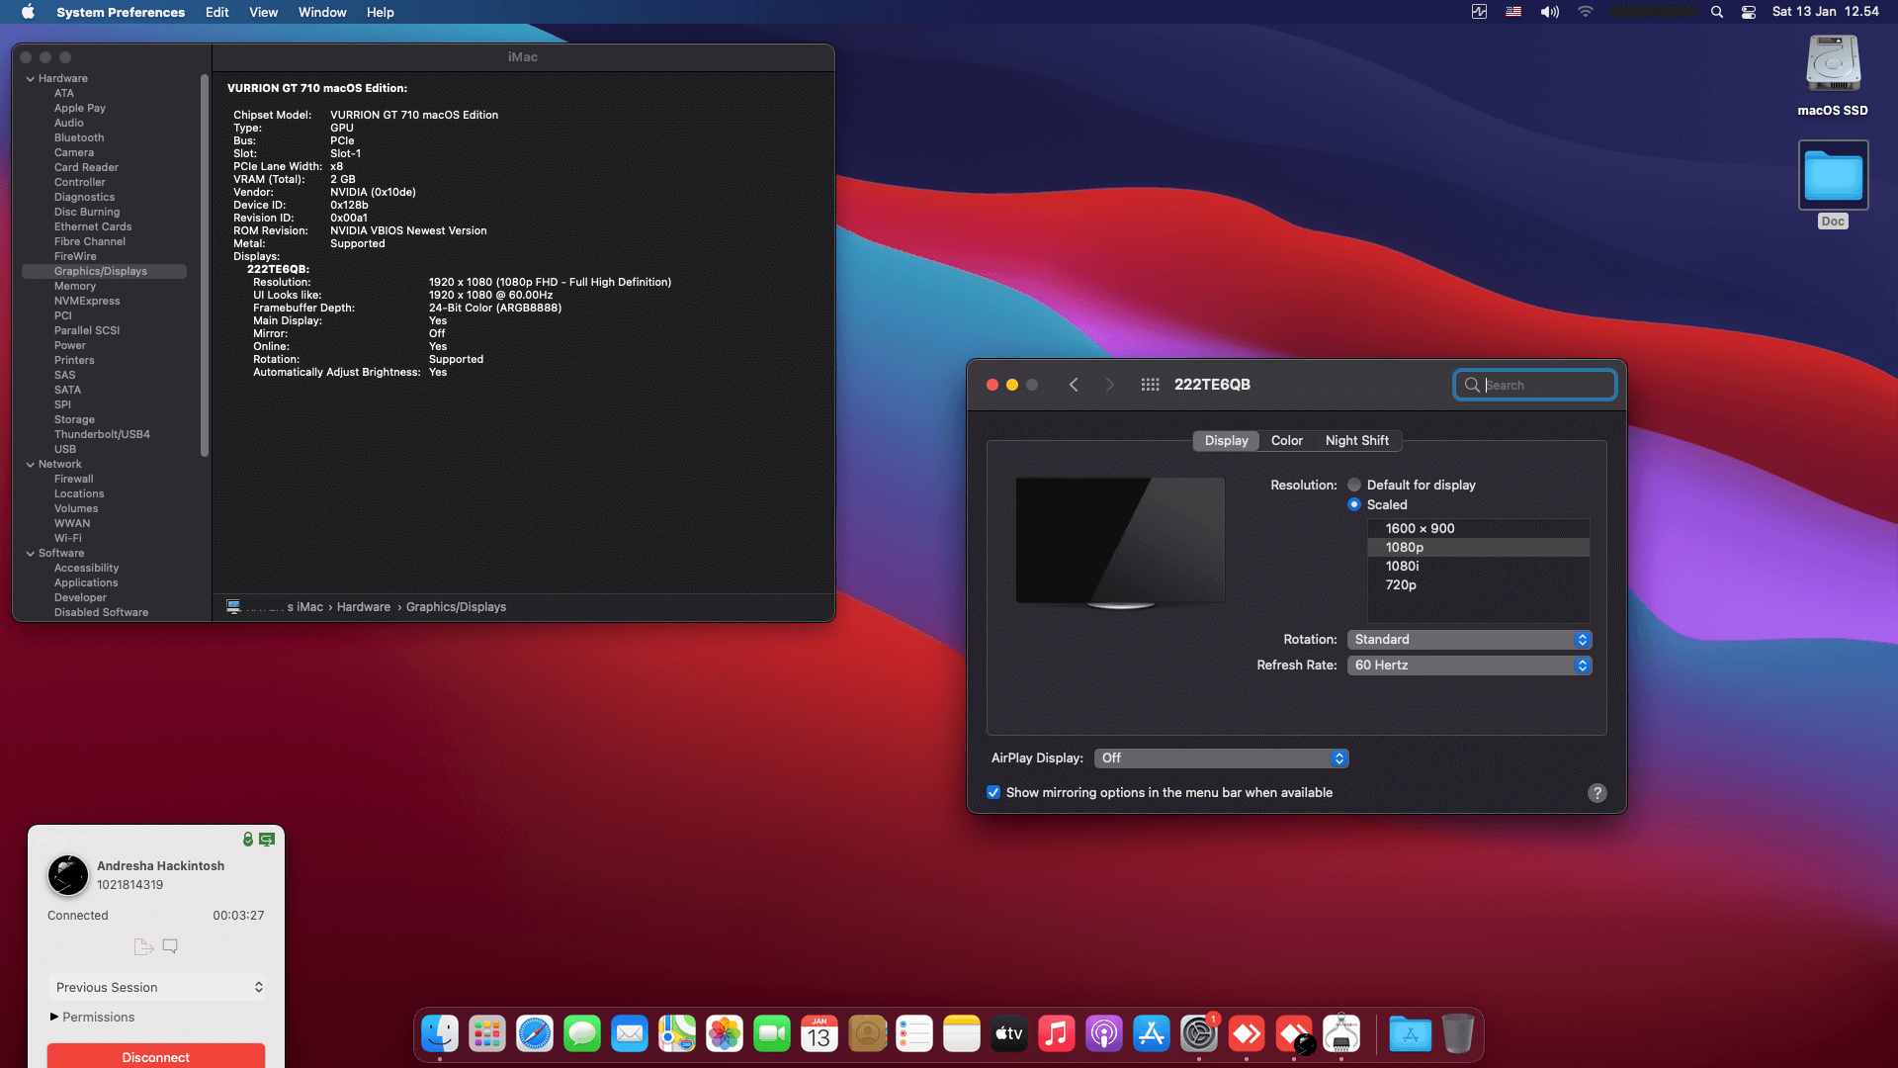Image resolution: width=1898 pixels, height=1068 pixels.
Task: Click the green screen-sharing icon in AnyDesk
Action: pyautogui.click(x=267, y=839)
